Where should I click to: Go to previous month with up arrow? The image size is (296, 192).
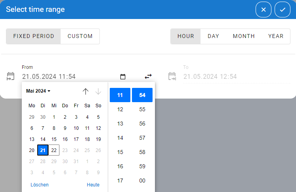click(x=86, y=91)
